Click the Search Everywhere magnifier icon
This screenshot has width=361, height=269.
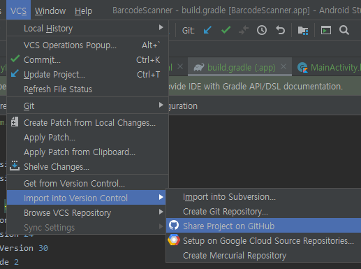click(x=344, y=30)
